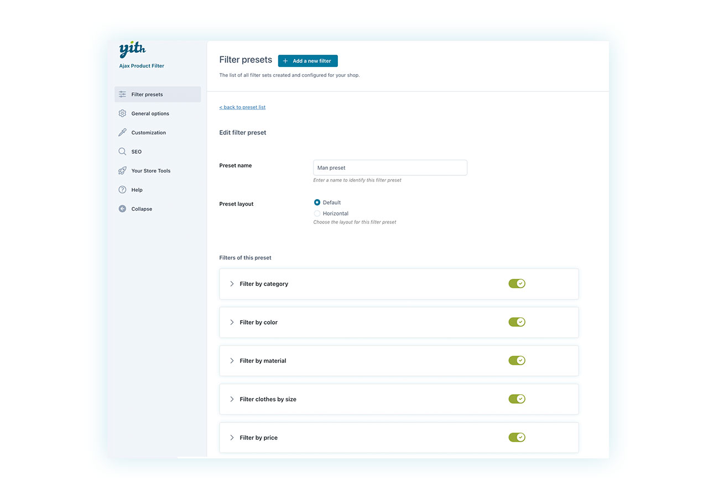Click the Preset name input field
This screenshot has height=496, width=719.
click(390, 168)
